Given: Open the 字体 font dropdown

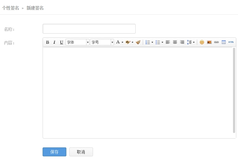Looking at the screenshot, I should tap(77, 42).
